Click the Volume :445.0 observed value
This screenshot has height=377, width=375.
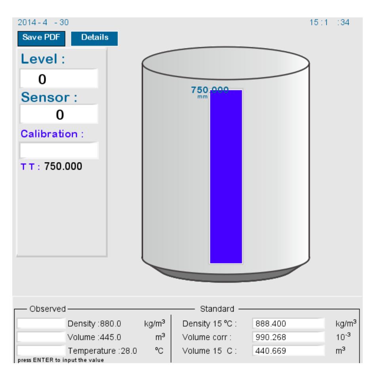[x=94, y=337]
